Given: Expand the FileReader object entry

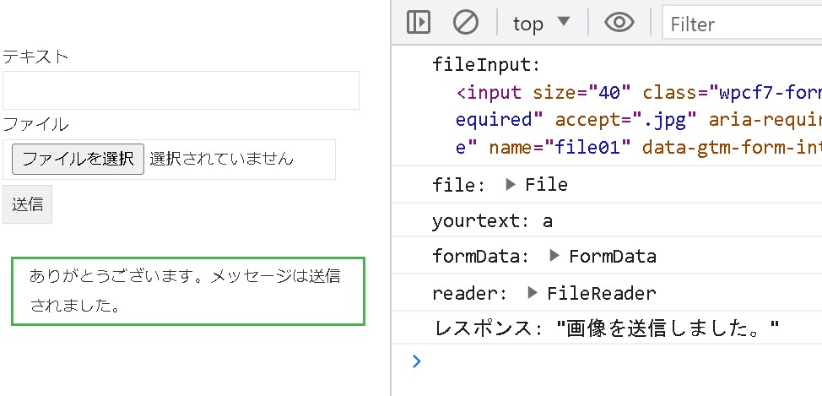Looking at the screenshot, I should pos(533,293).
